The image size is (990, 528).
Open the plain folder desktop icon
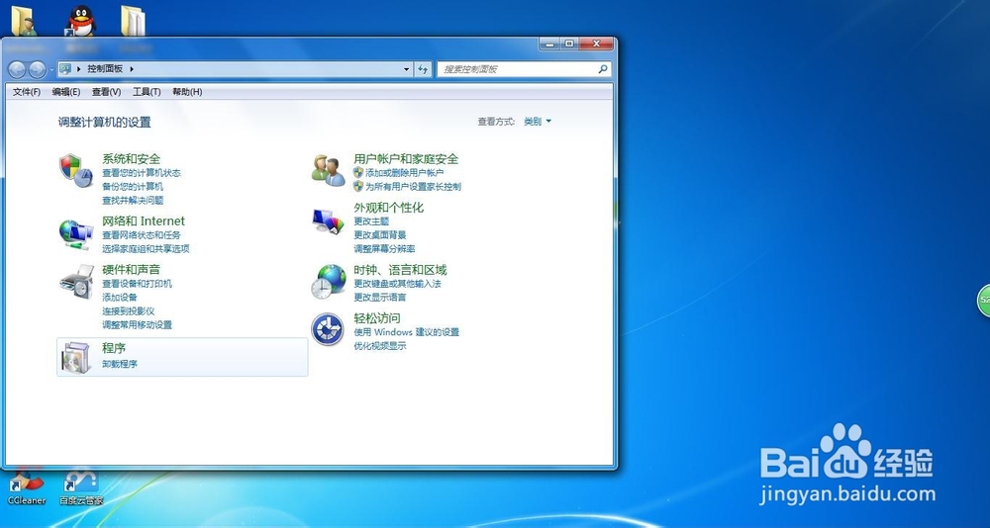tap(134, 21)
